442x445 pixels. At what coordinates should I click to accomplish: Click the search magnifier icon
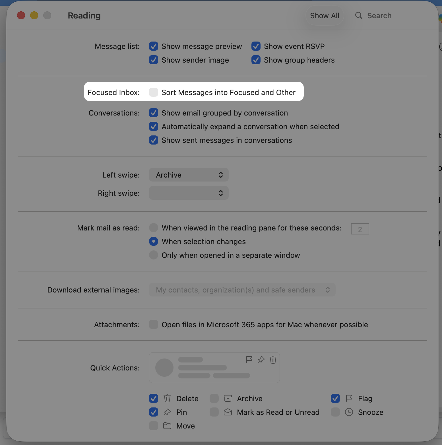[359, 16]
